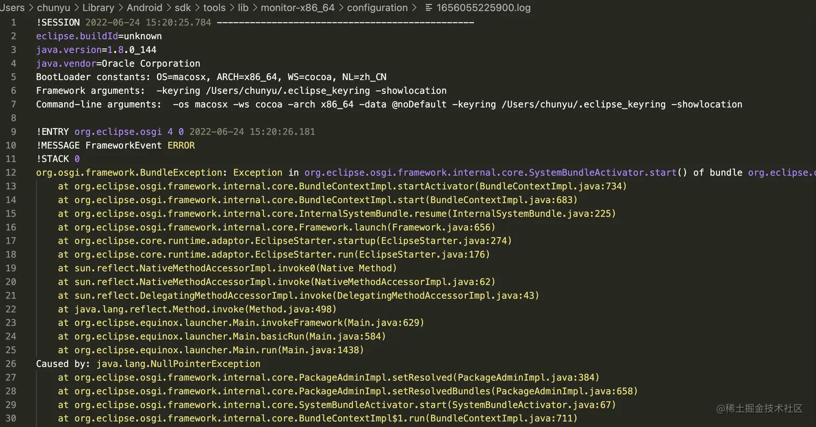Click the Framework.launch stack line
This screenshot has height=427, width=816.
[277, 227]
